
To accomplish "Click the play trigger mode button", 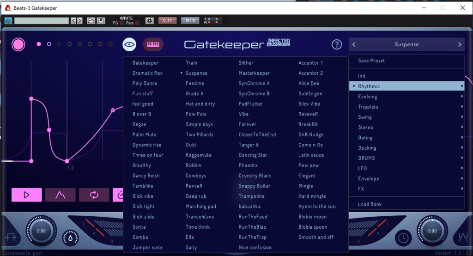I will (x=26, y=195).
